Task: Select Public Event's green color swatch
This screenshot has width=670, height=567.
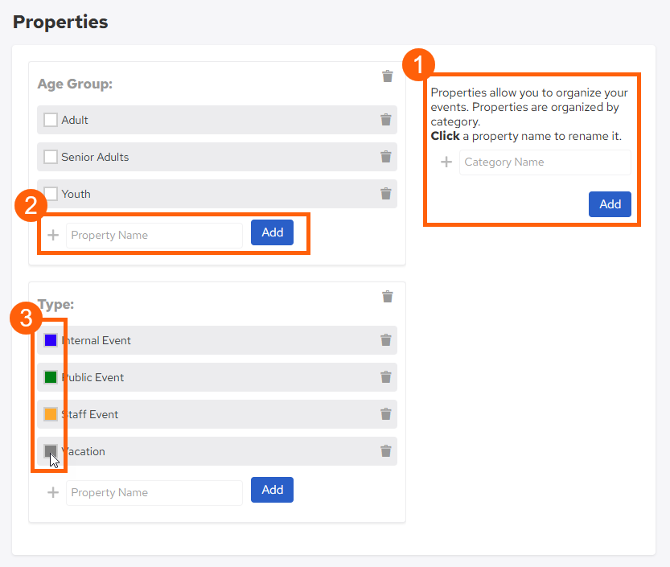Action: (51, 376)
